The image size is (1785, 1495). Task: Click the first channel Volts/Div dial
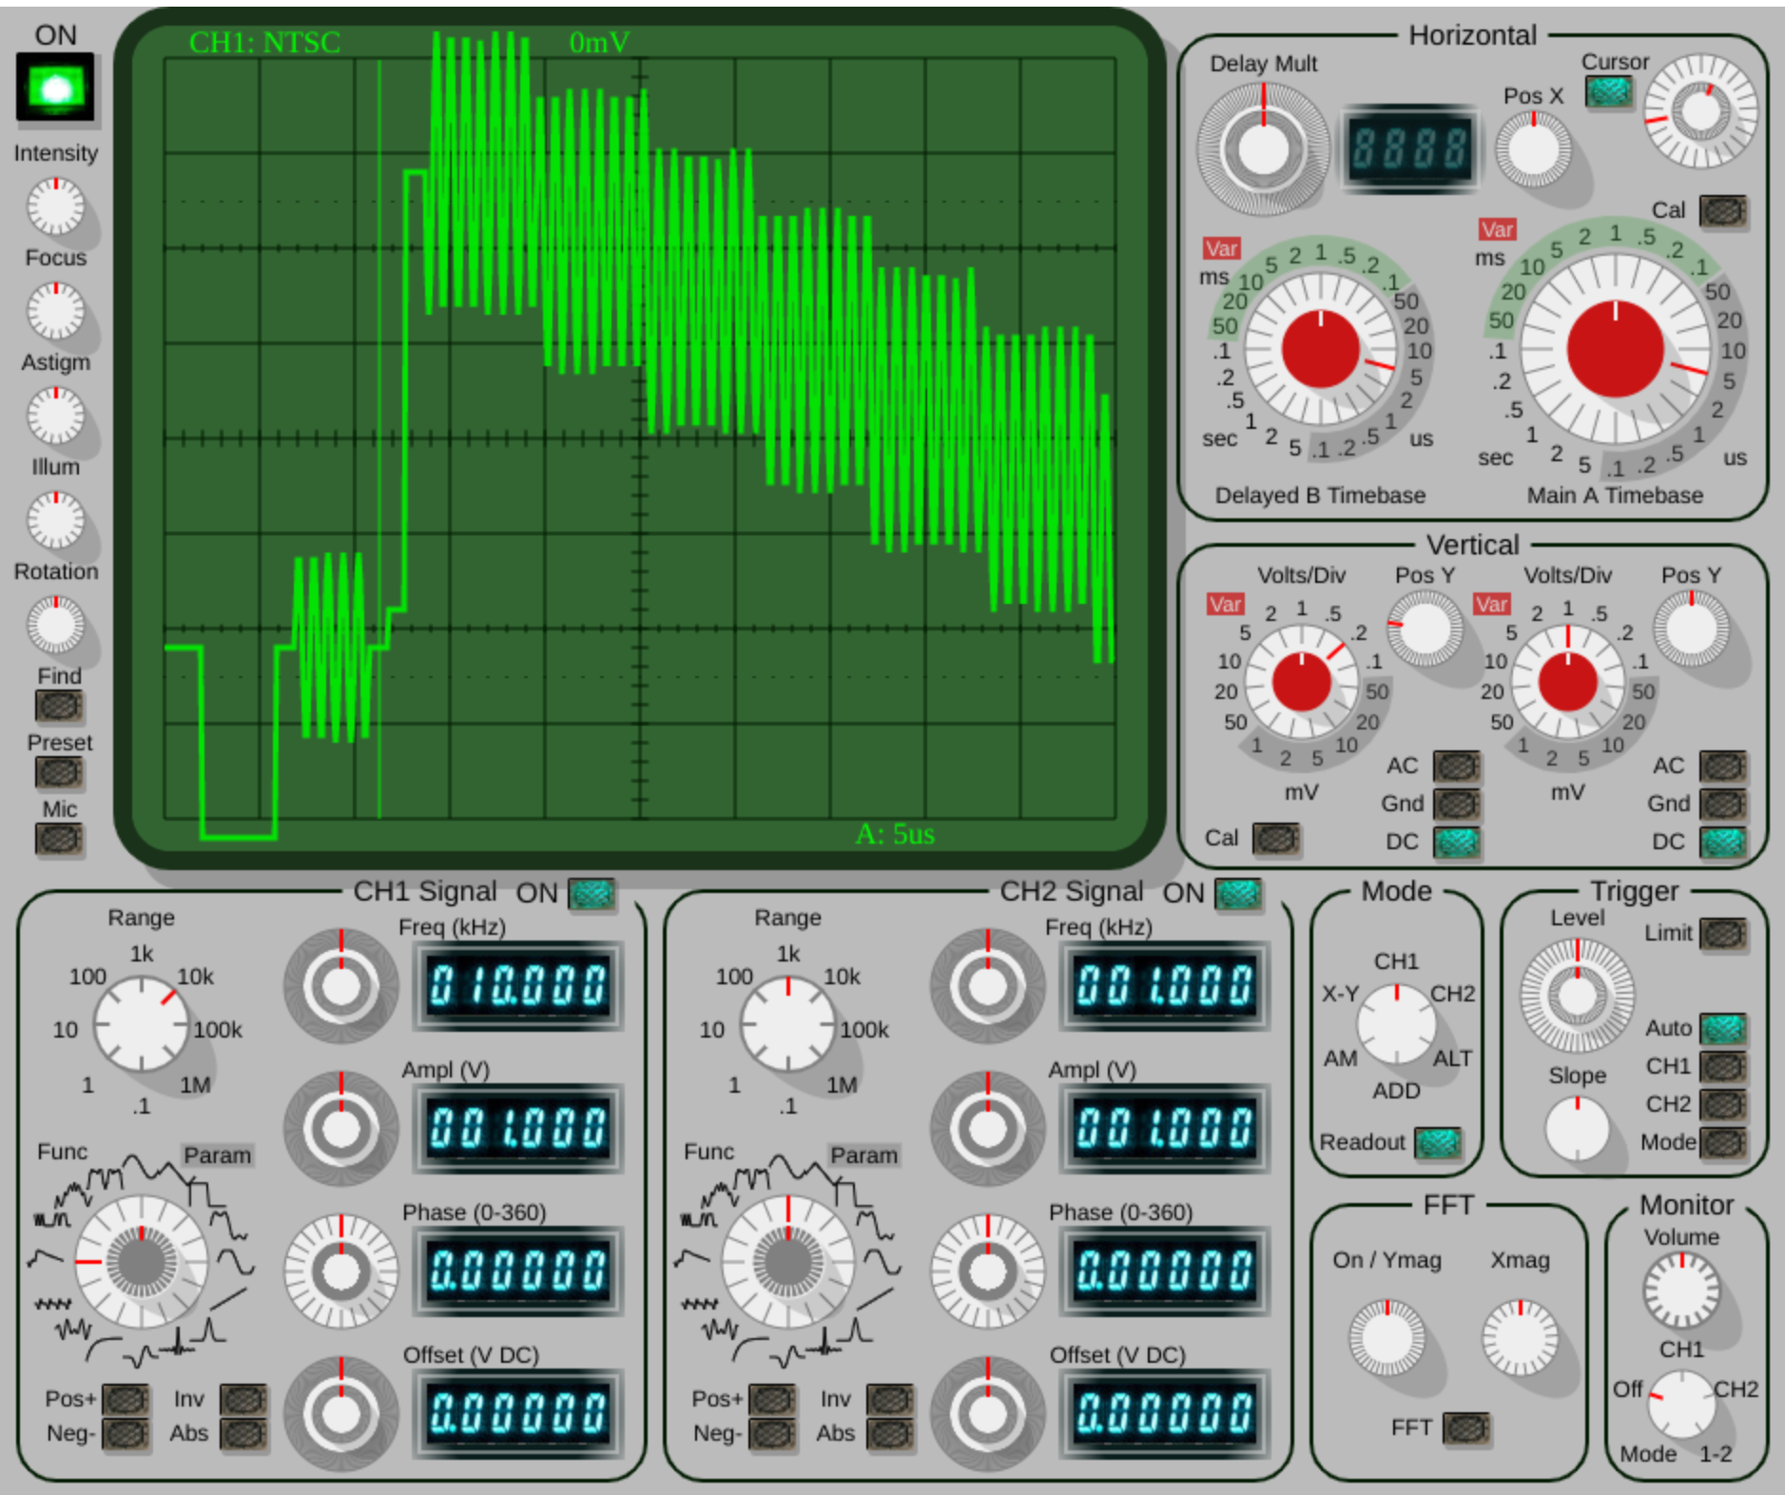1301,682
